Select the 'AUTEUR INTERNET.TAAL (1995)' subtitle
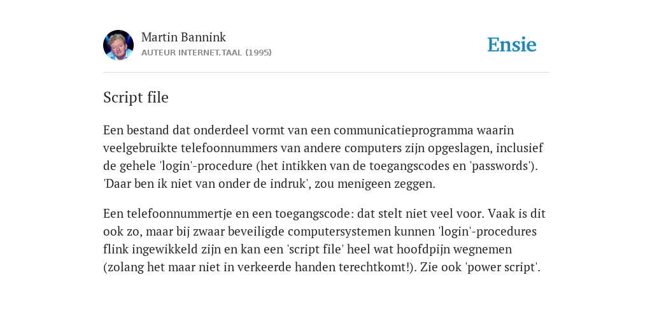The width and height of the screenshot is (652, 326). click(206, 53)
